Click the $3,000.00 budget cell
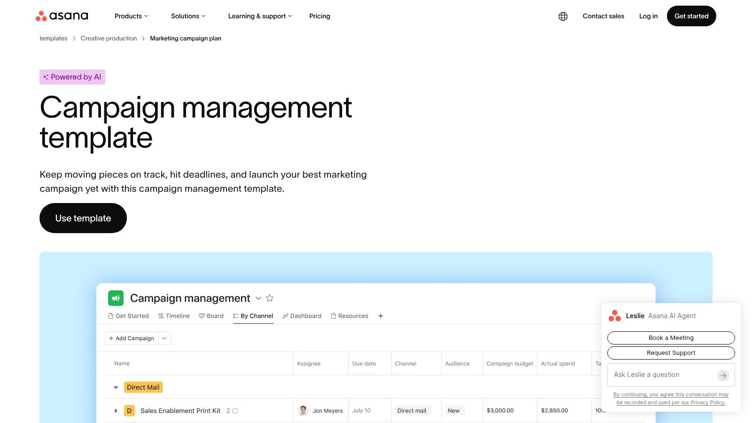752x423 pixels. [x=500, y=411]
